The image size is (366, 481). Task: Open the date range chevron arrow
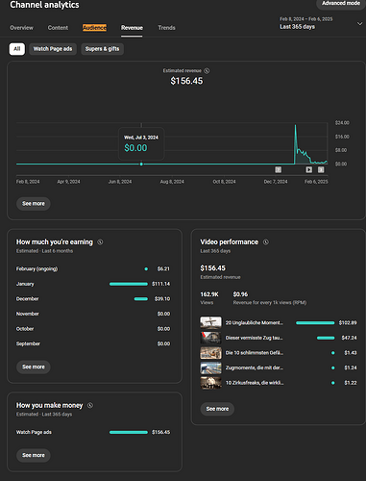[x=359, y=24]
